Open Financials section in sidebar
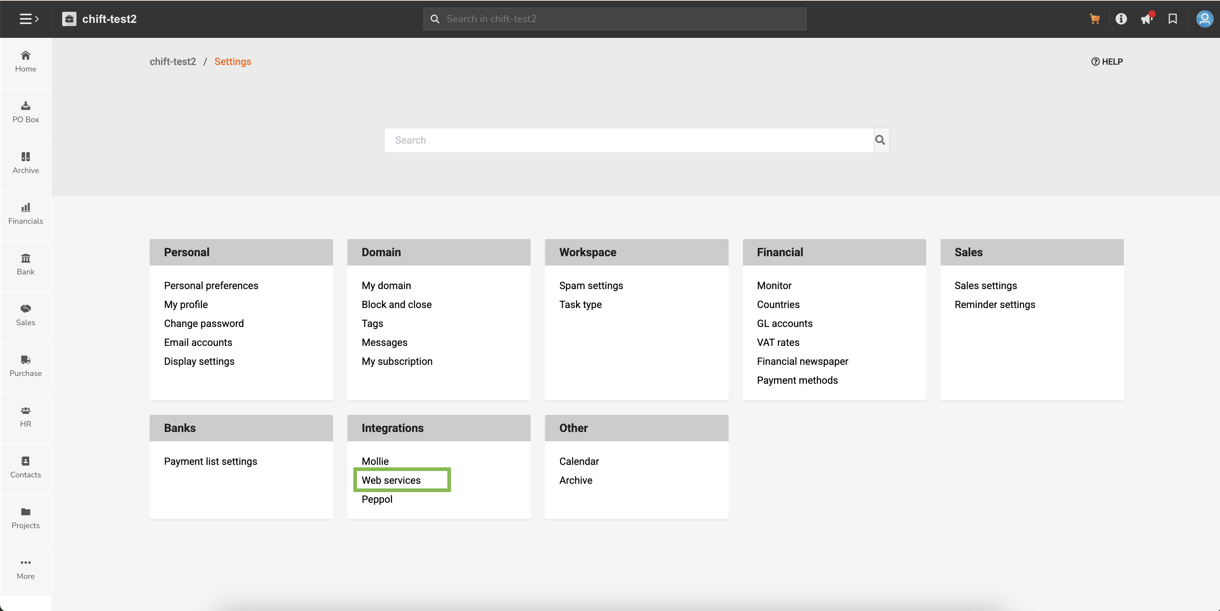The height and width of the screenshot is (611, 1220). point(26,214)
